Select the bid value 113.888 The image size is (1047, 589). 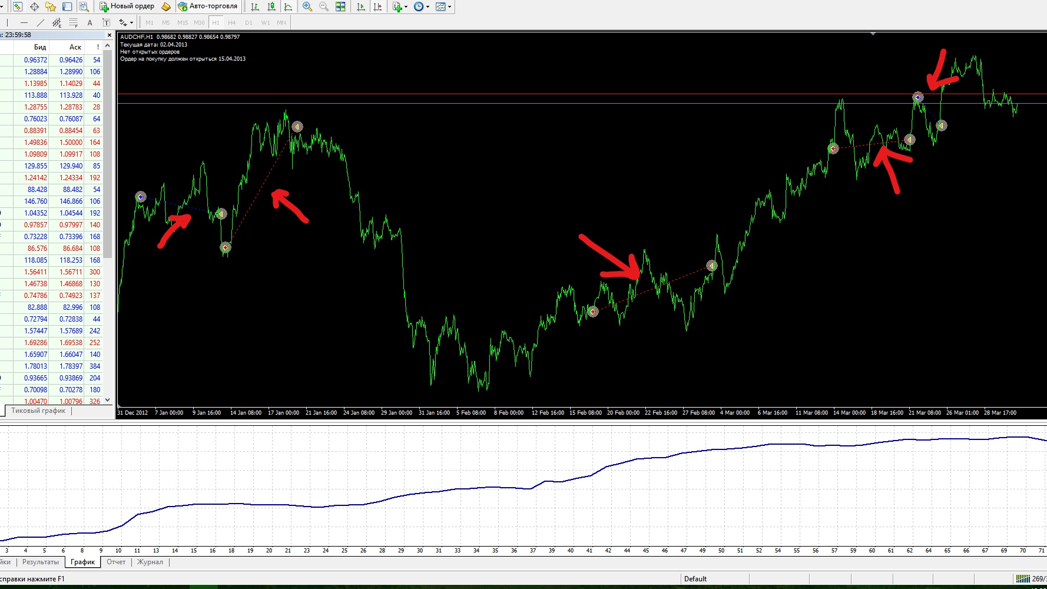click(x=35, y=95)
